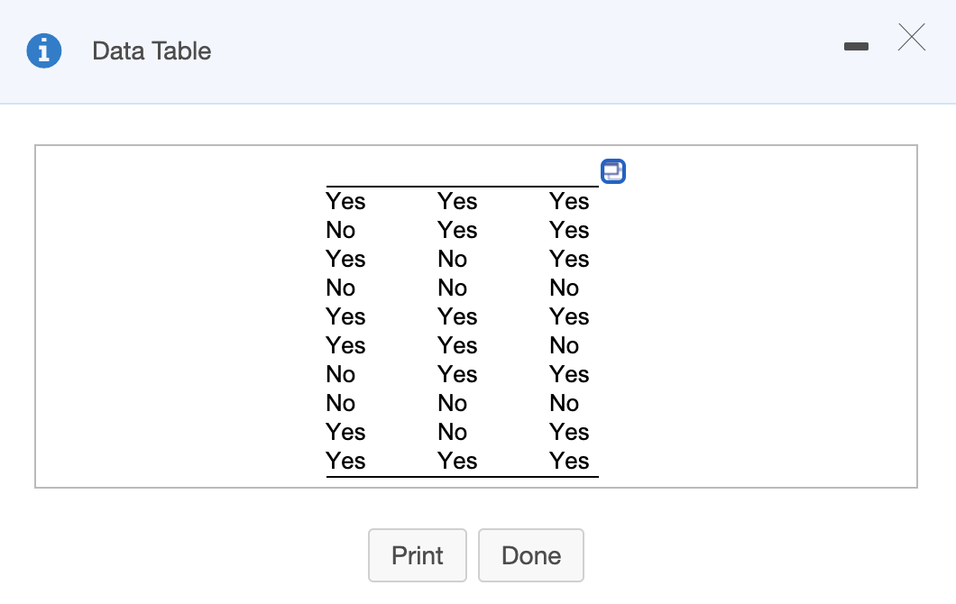Select the only No in the sixth row

point(565,345)
